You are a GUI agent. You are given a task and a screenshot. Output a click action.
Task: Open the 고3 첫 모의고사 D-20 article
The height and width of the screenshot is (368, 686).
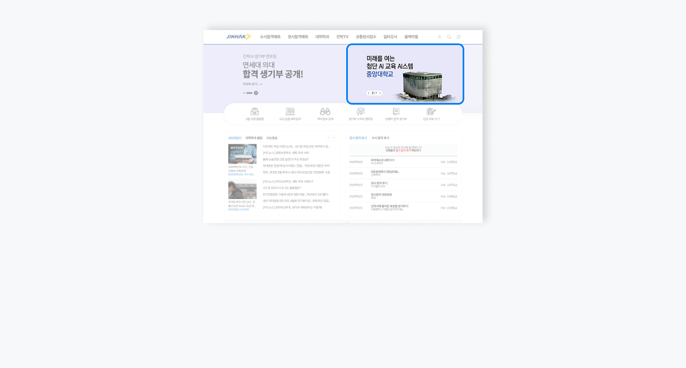[282, 188]
